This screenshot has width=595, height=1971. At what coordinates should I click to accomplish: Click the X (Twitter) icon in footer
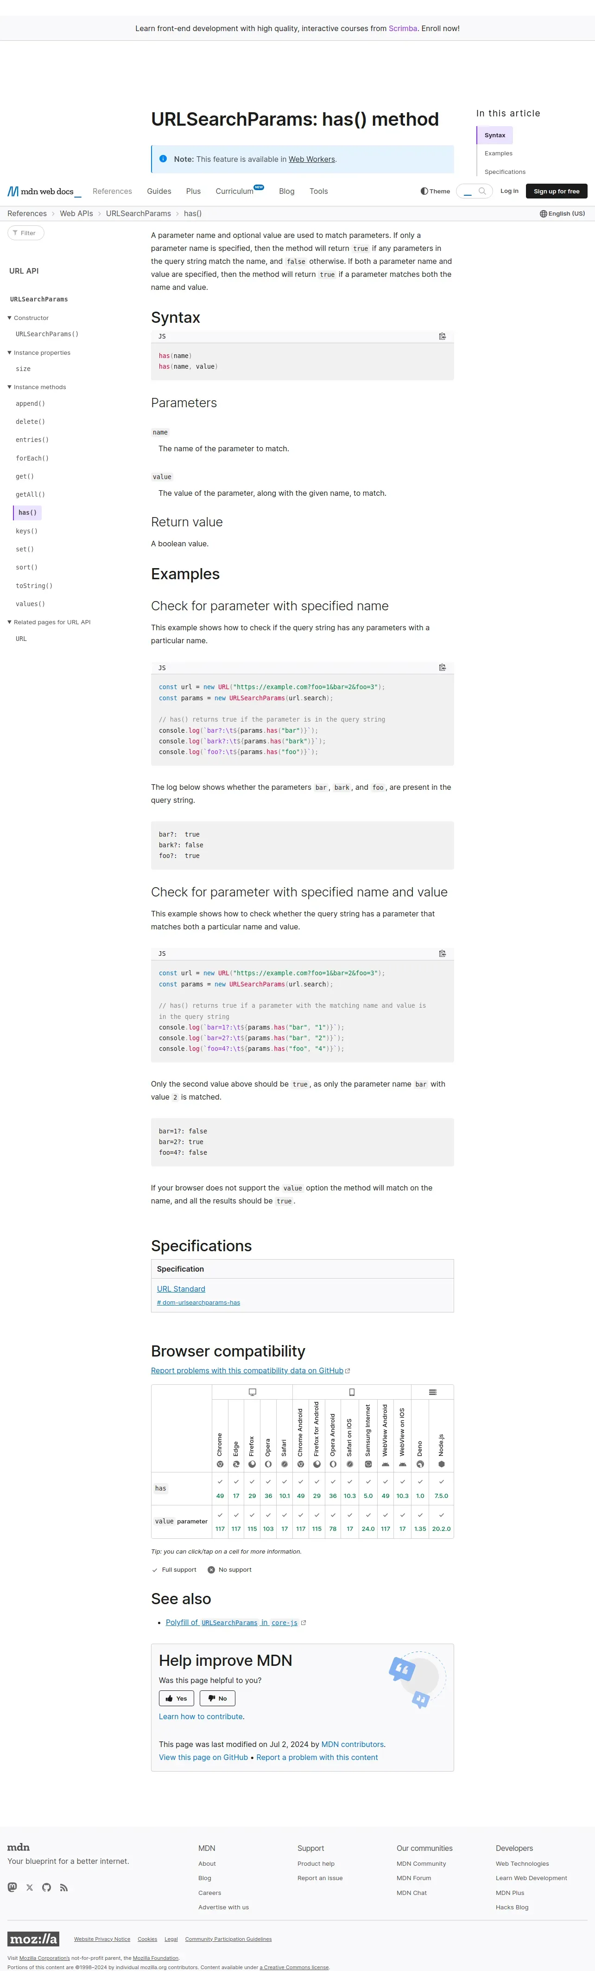[x=30, y=1888]
